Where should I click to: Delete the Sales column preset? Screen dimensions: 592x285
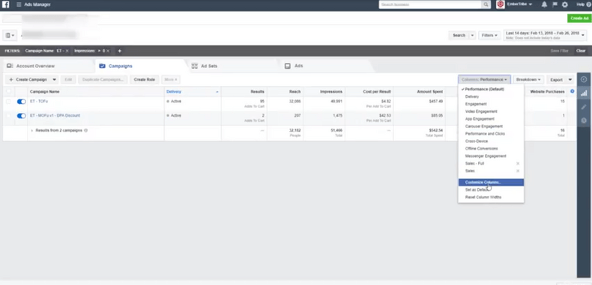click(518, 171)
